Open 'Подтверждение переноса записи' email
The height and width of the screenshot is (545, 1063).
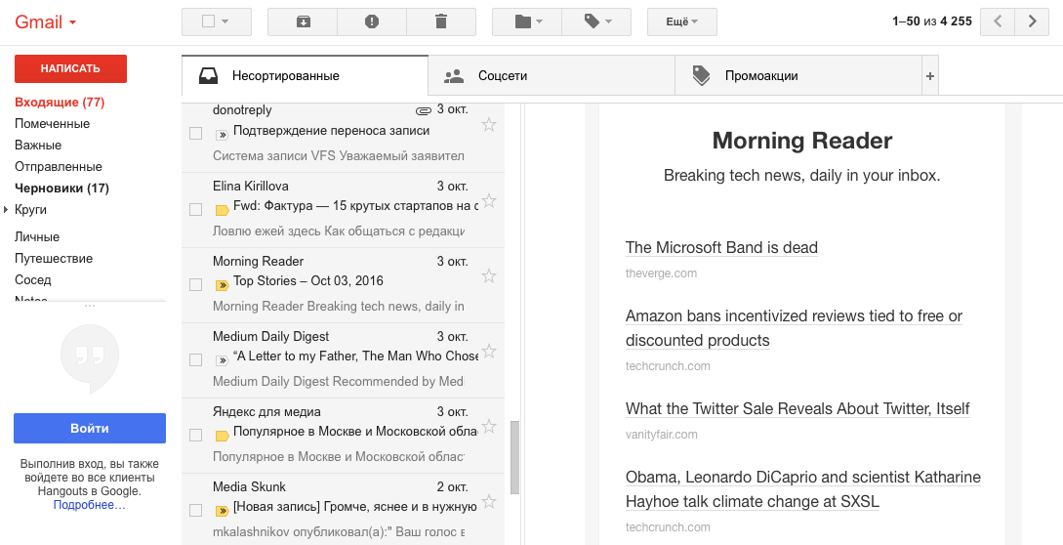tap(332, 130)
